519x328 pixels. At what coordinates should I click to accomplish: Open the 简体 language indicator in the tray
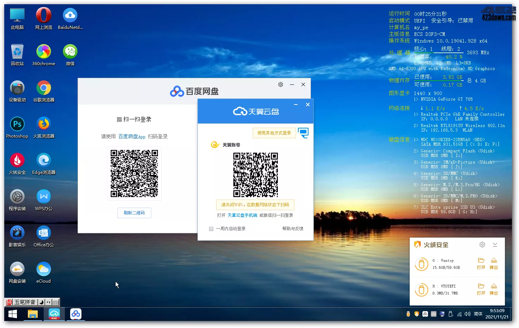478,314
